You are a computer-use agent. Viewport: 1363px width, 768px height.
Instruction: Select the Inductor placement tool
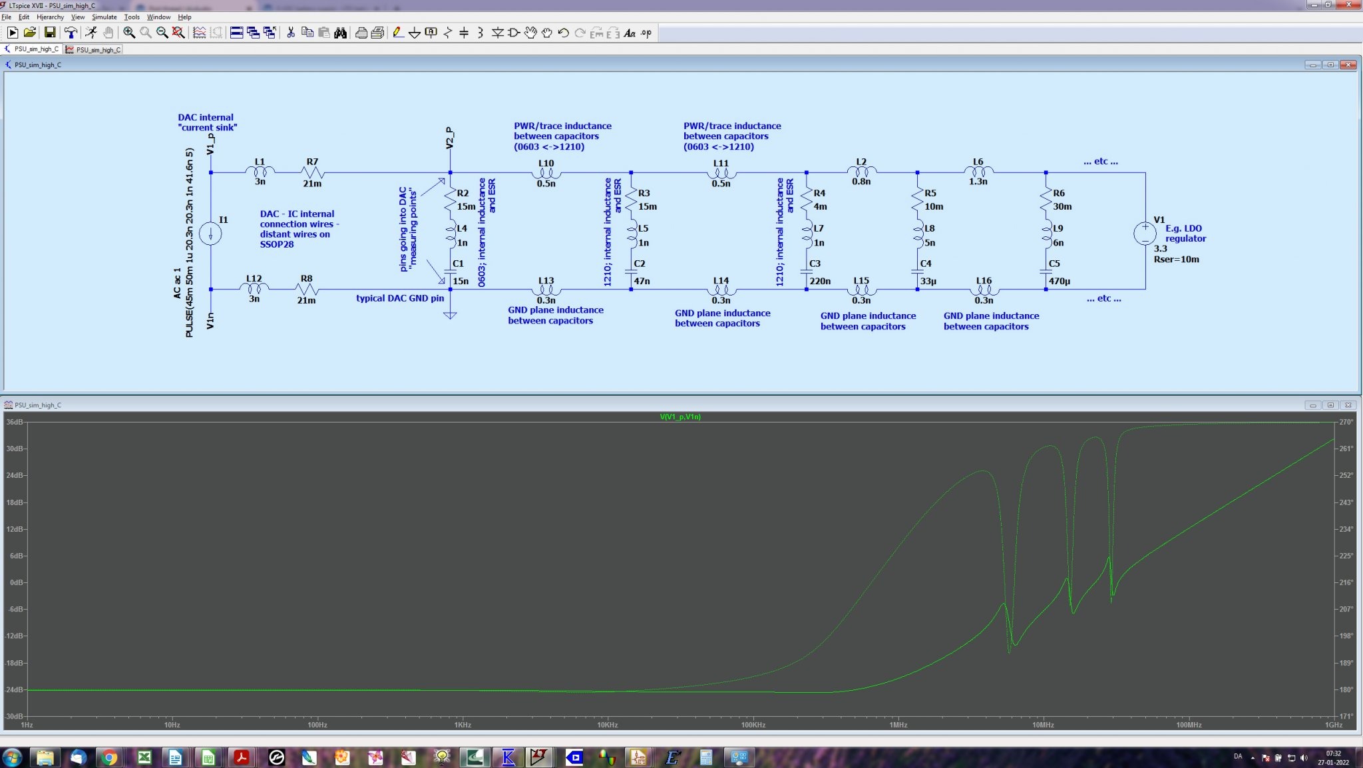481,33
